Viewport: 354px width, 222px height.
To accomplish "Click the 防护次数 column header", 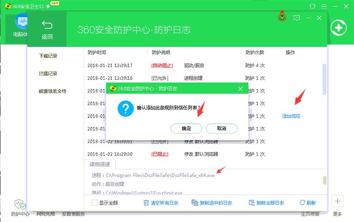I will pos(255,52).
